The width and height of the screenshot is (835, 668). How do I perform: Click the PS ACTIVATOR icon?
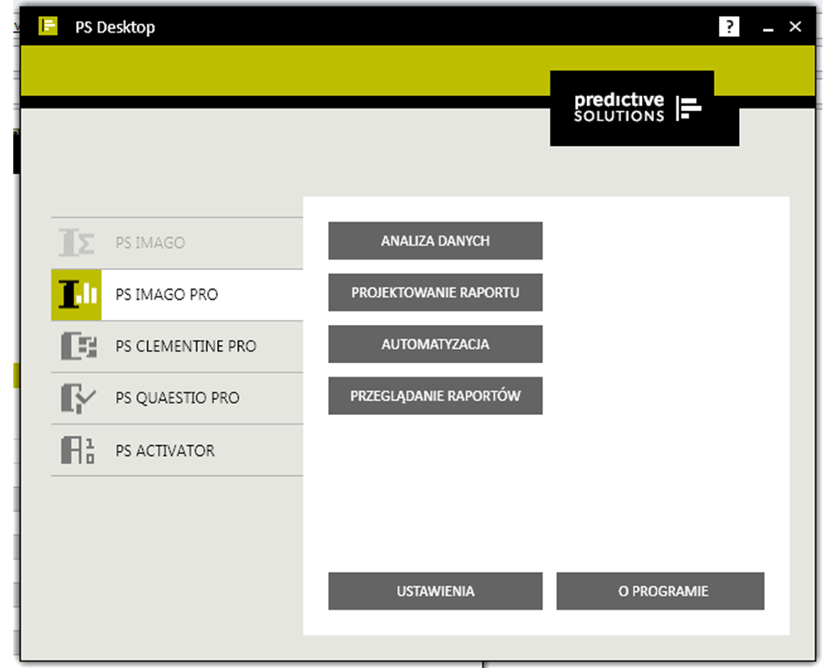pos(78,450)
